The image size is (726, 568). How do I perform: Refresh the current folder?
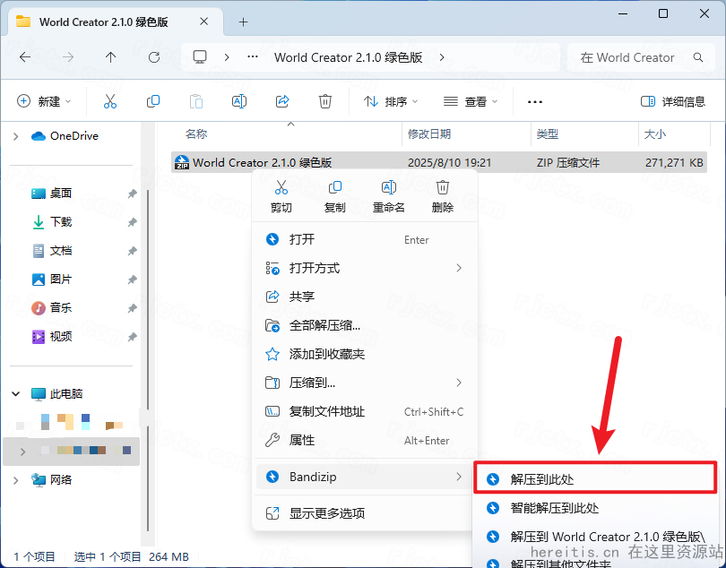coord(154,57)
